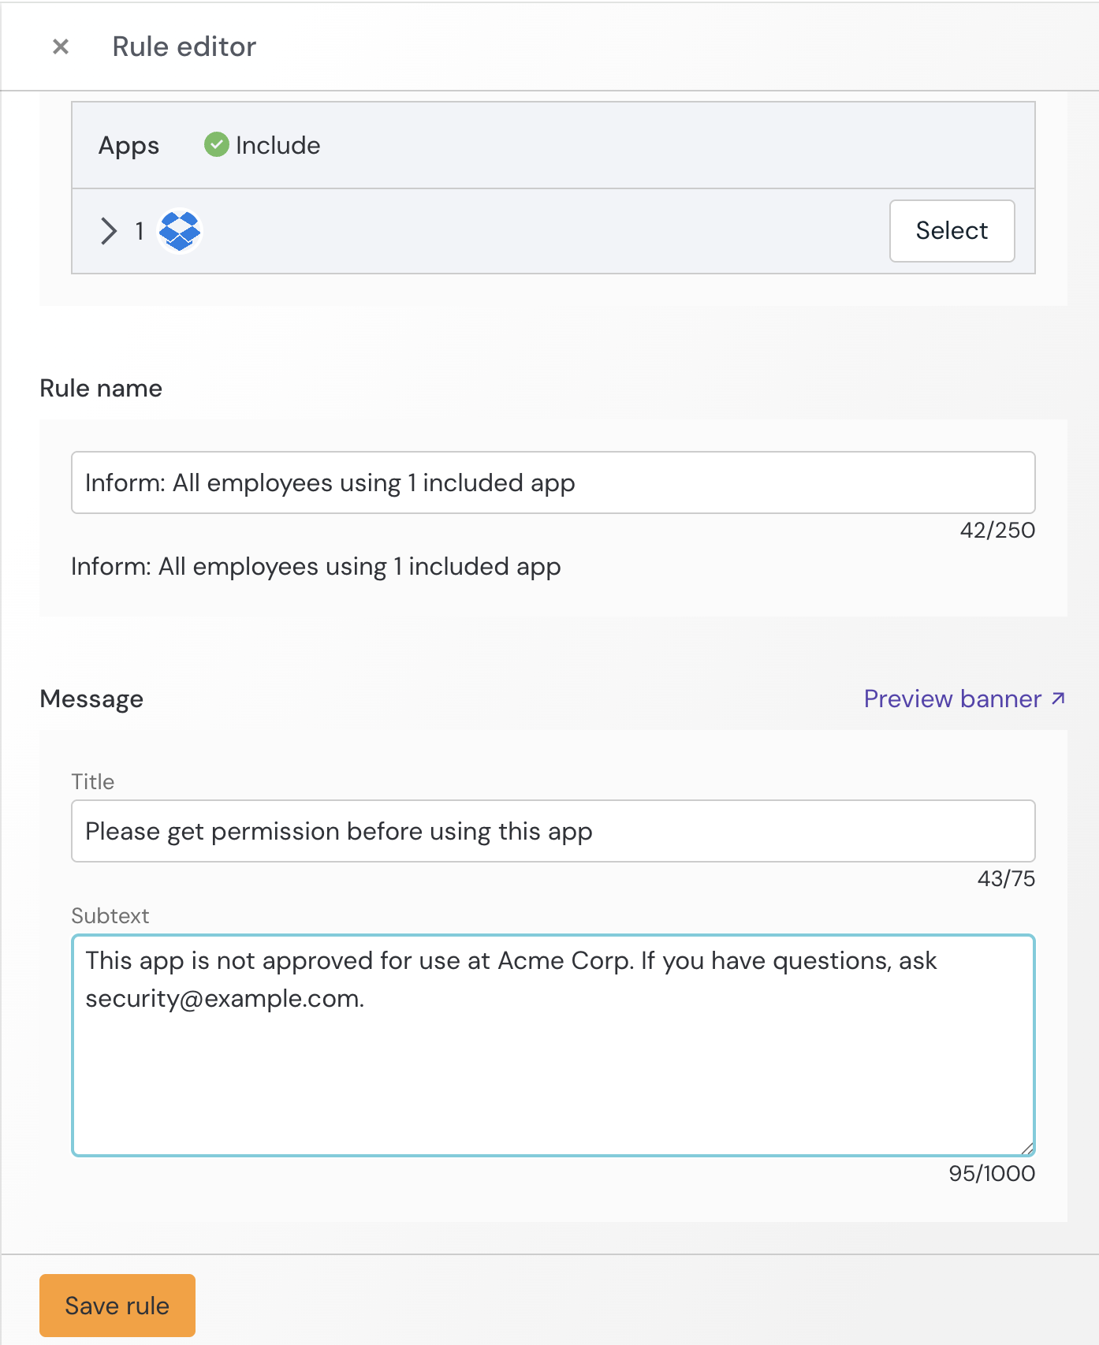
Task: Click the '42/250' character counter
Action: [x=997, y=530]
